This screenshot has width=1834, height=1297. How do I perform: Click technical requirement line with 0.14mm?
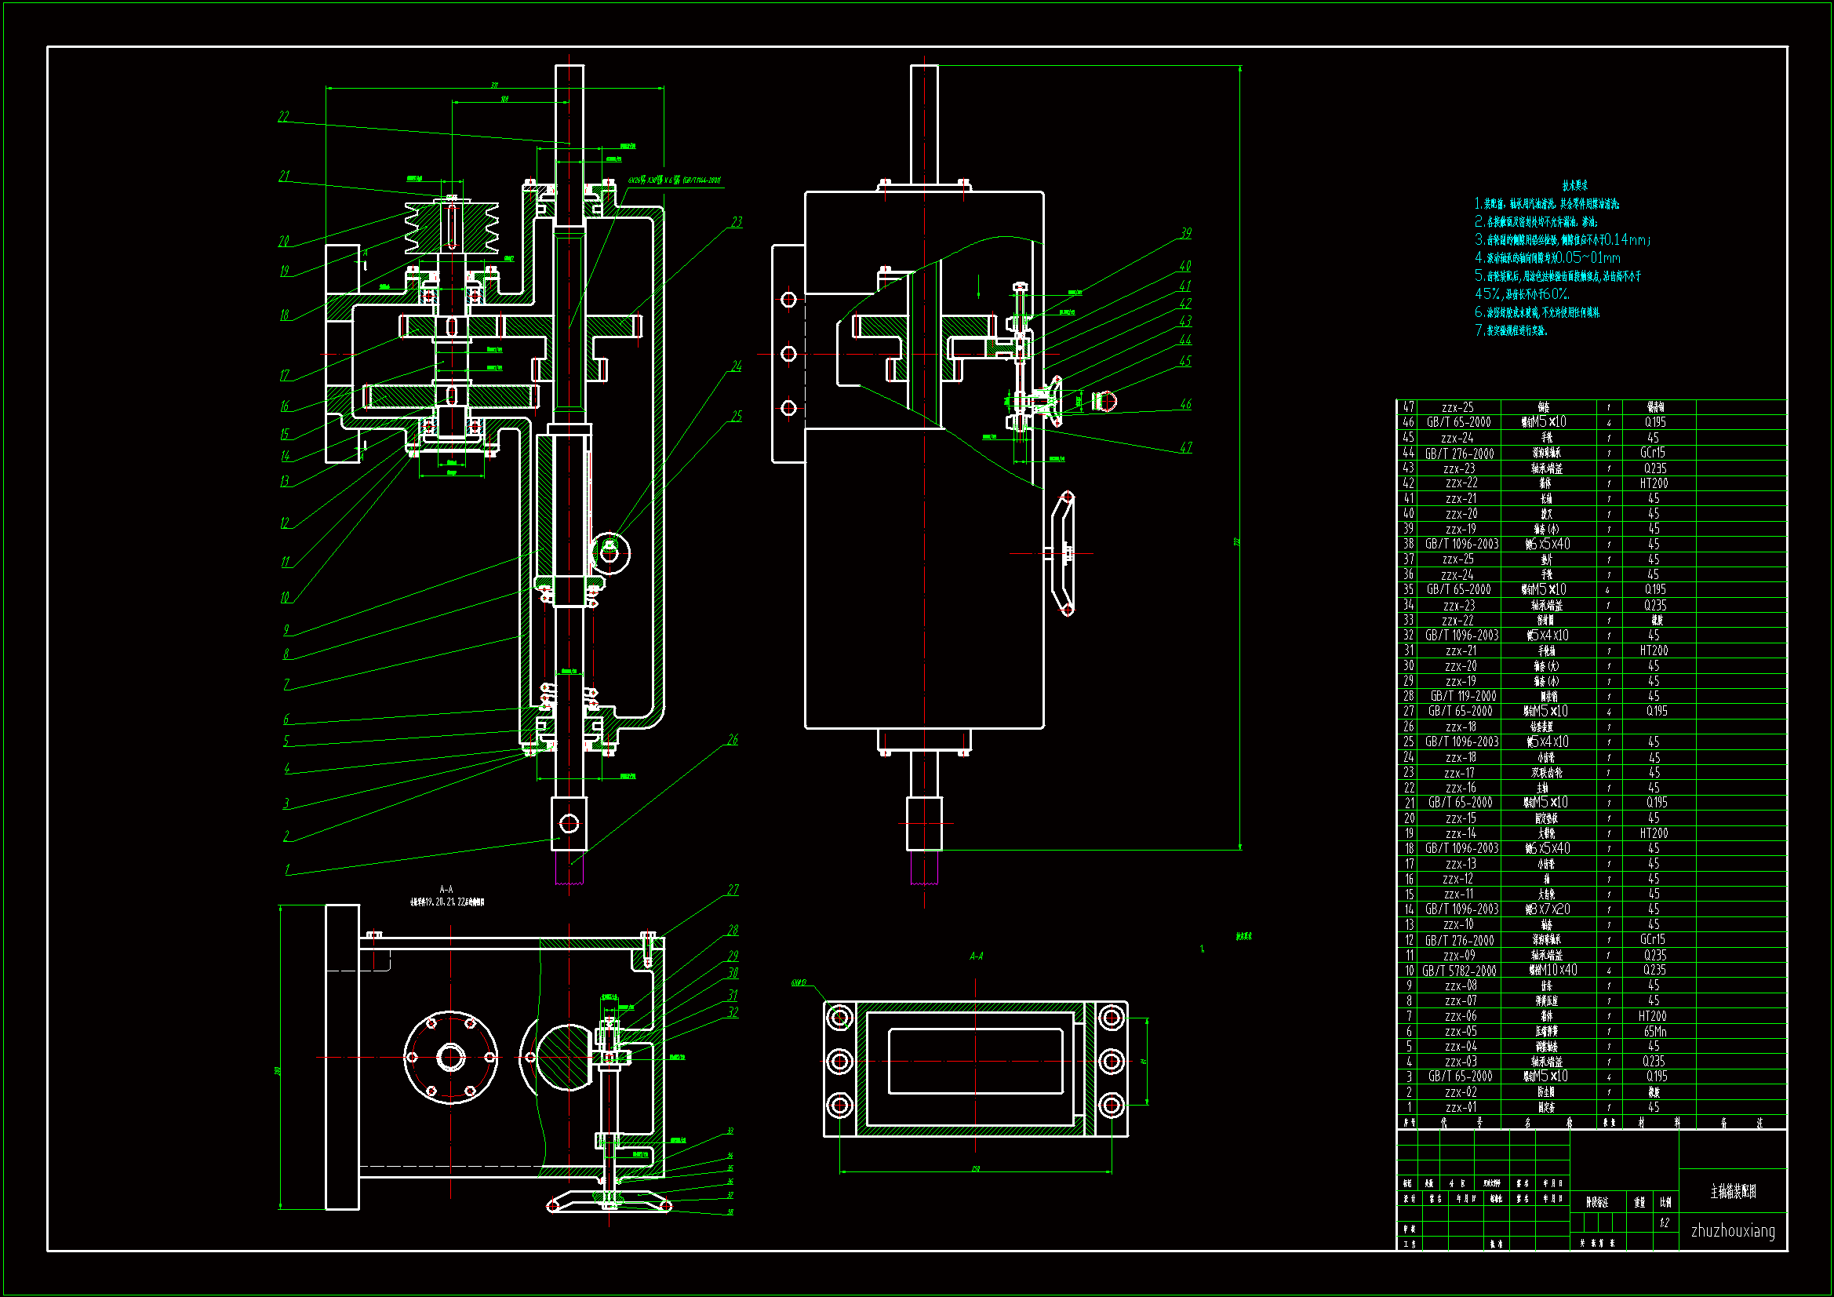(x=1562, y=240)
